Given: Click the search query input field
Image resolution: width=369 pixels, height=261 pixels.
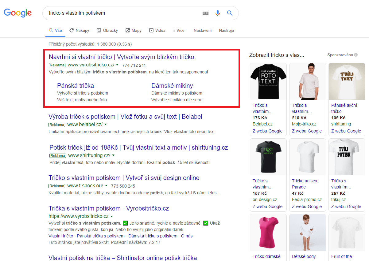Looking at the screenshot, I should (x=123, y=13).
